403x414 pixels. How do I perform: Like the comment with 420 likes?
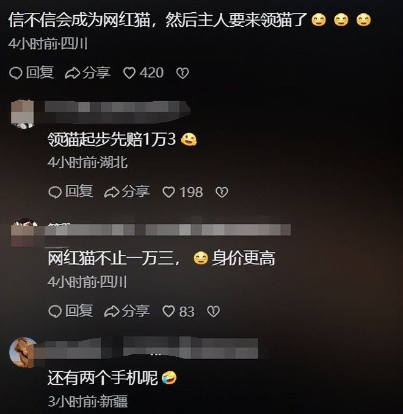143,73
